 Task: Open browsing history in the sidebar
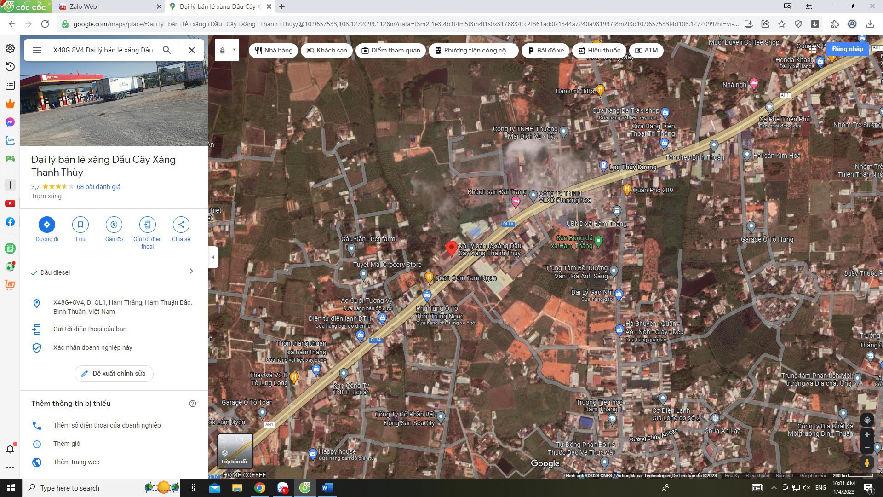coord(10,67)
